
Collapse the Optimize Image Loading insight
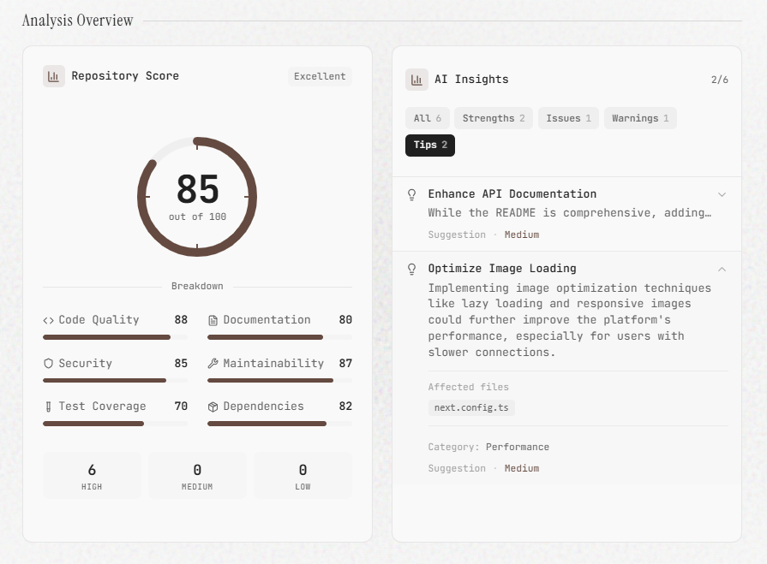(x=722, y=268)
